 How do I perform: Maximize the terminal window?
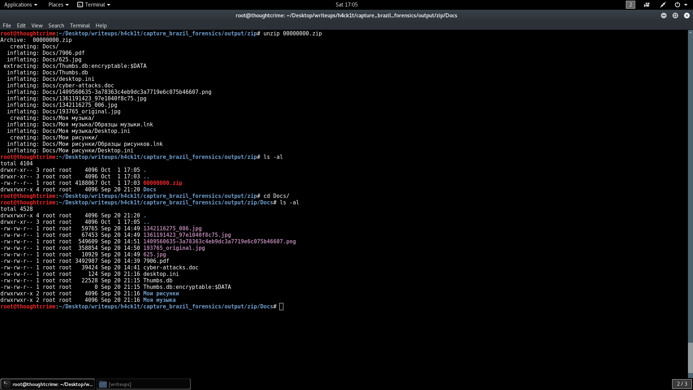675,16
